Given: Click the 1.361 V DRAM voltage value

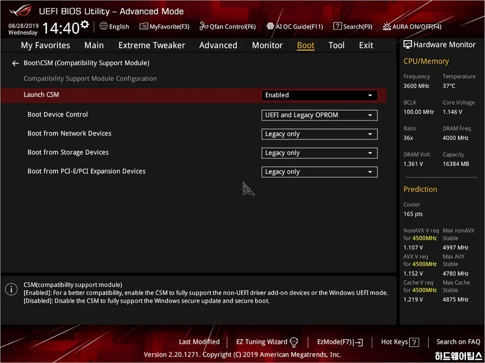Looking at the screenshot, I should coord(413,164).
